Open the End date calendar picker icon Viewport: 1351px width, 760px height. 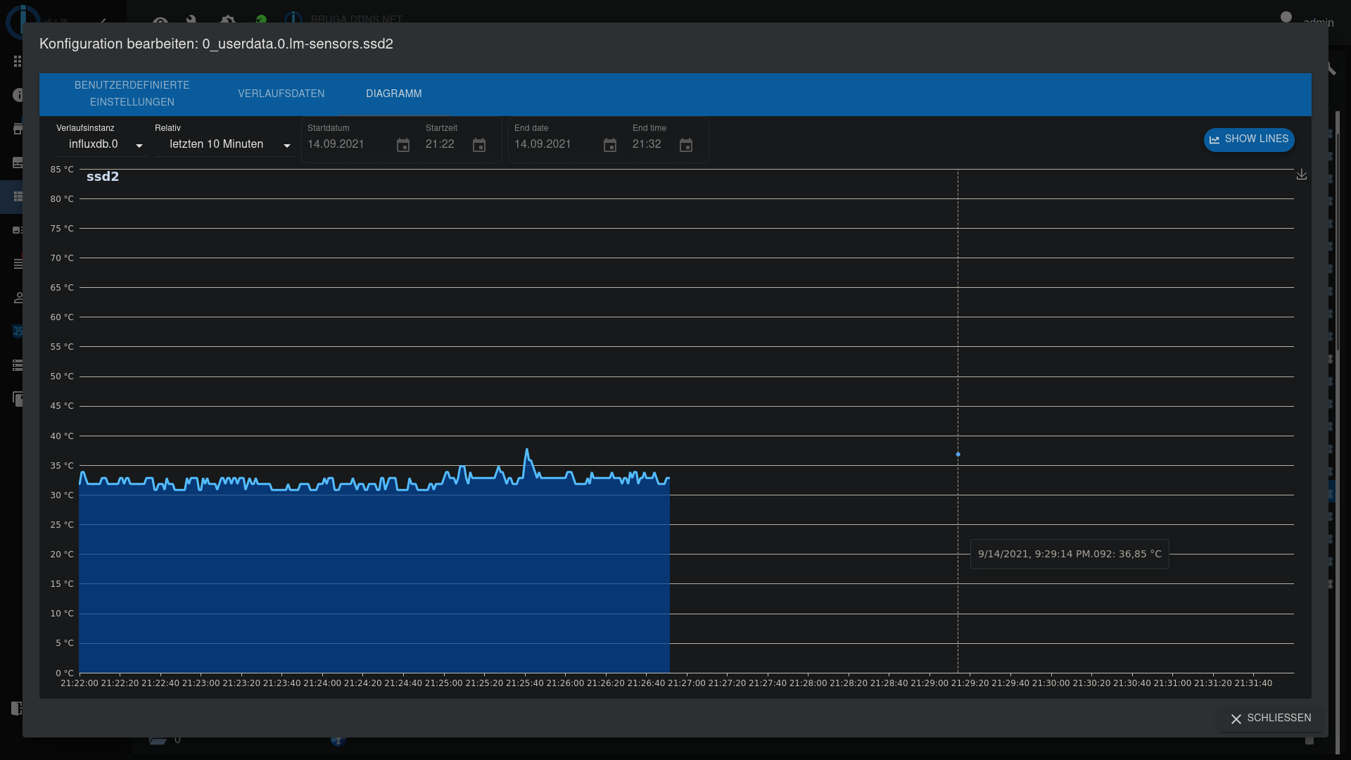pyautogui.click(x=610, y=145)
